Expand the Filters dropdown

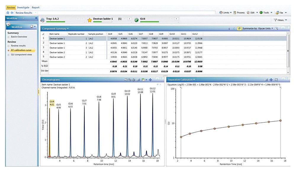[x=286, y=20]
